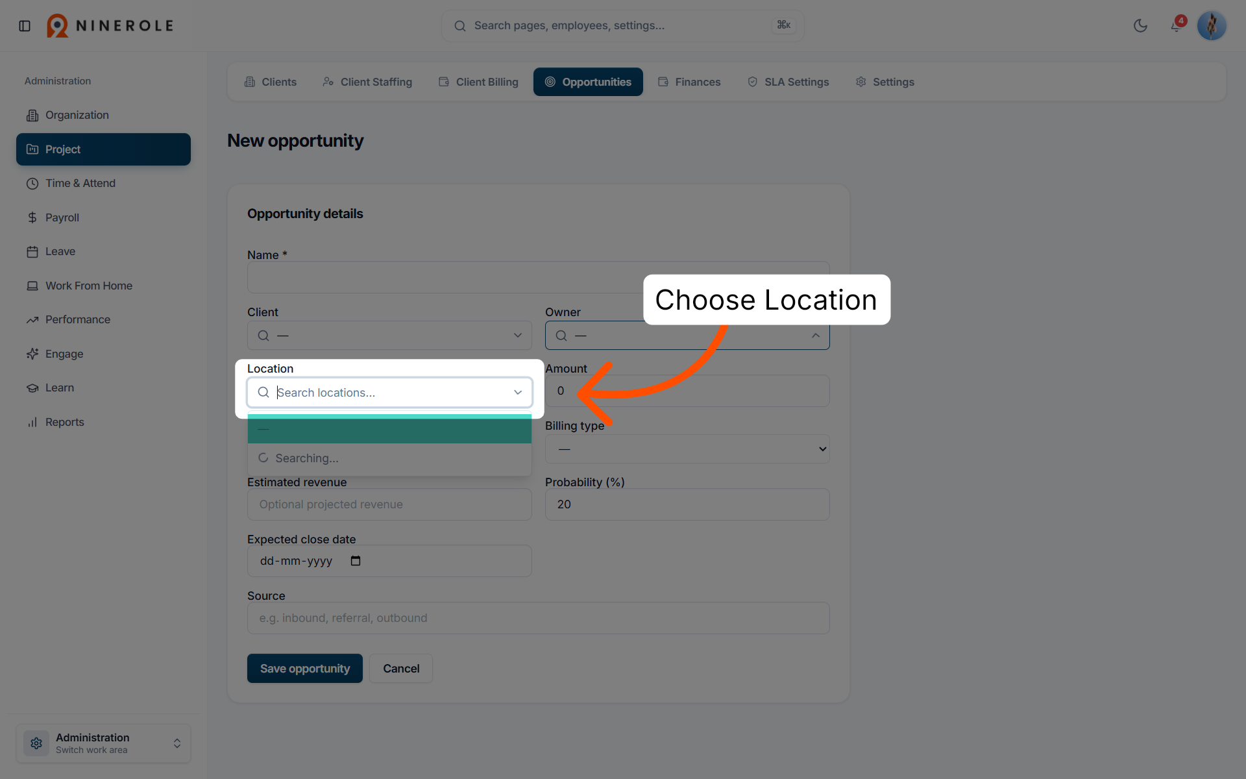Open notifications via the bell icon
This screenshot has height=779, width=1246.
(1176, 26)
